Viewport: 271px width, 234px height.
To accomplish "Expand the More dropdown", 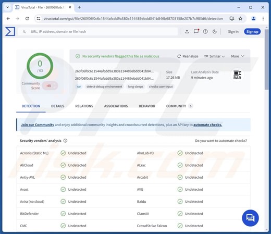I will pyautogui.click(x=238, y=56).
